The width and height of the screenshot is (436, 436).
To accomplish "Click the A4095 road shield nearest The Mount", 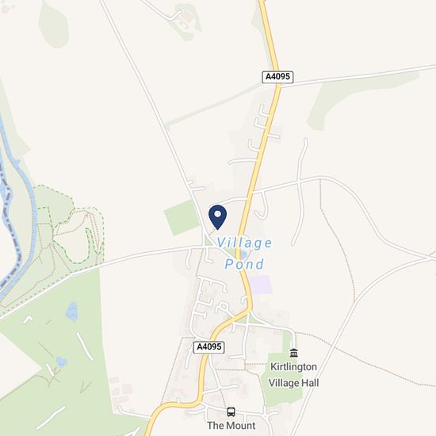I will pos(208,346).
